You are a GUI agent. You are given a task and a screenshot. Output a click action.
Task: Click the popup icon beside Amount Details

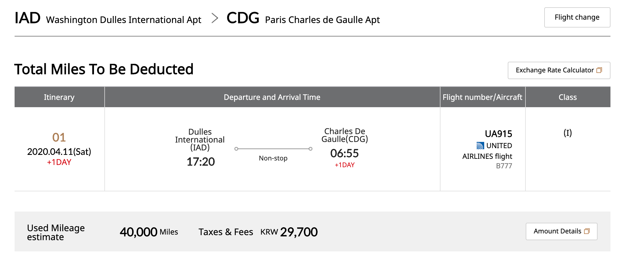pos(587,231)
